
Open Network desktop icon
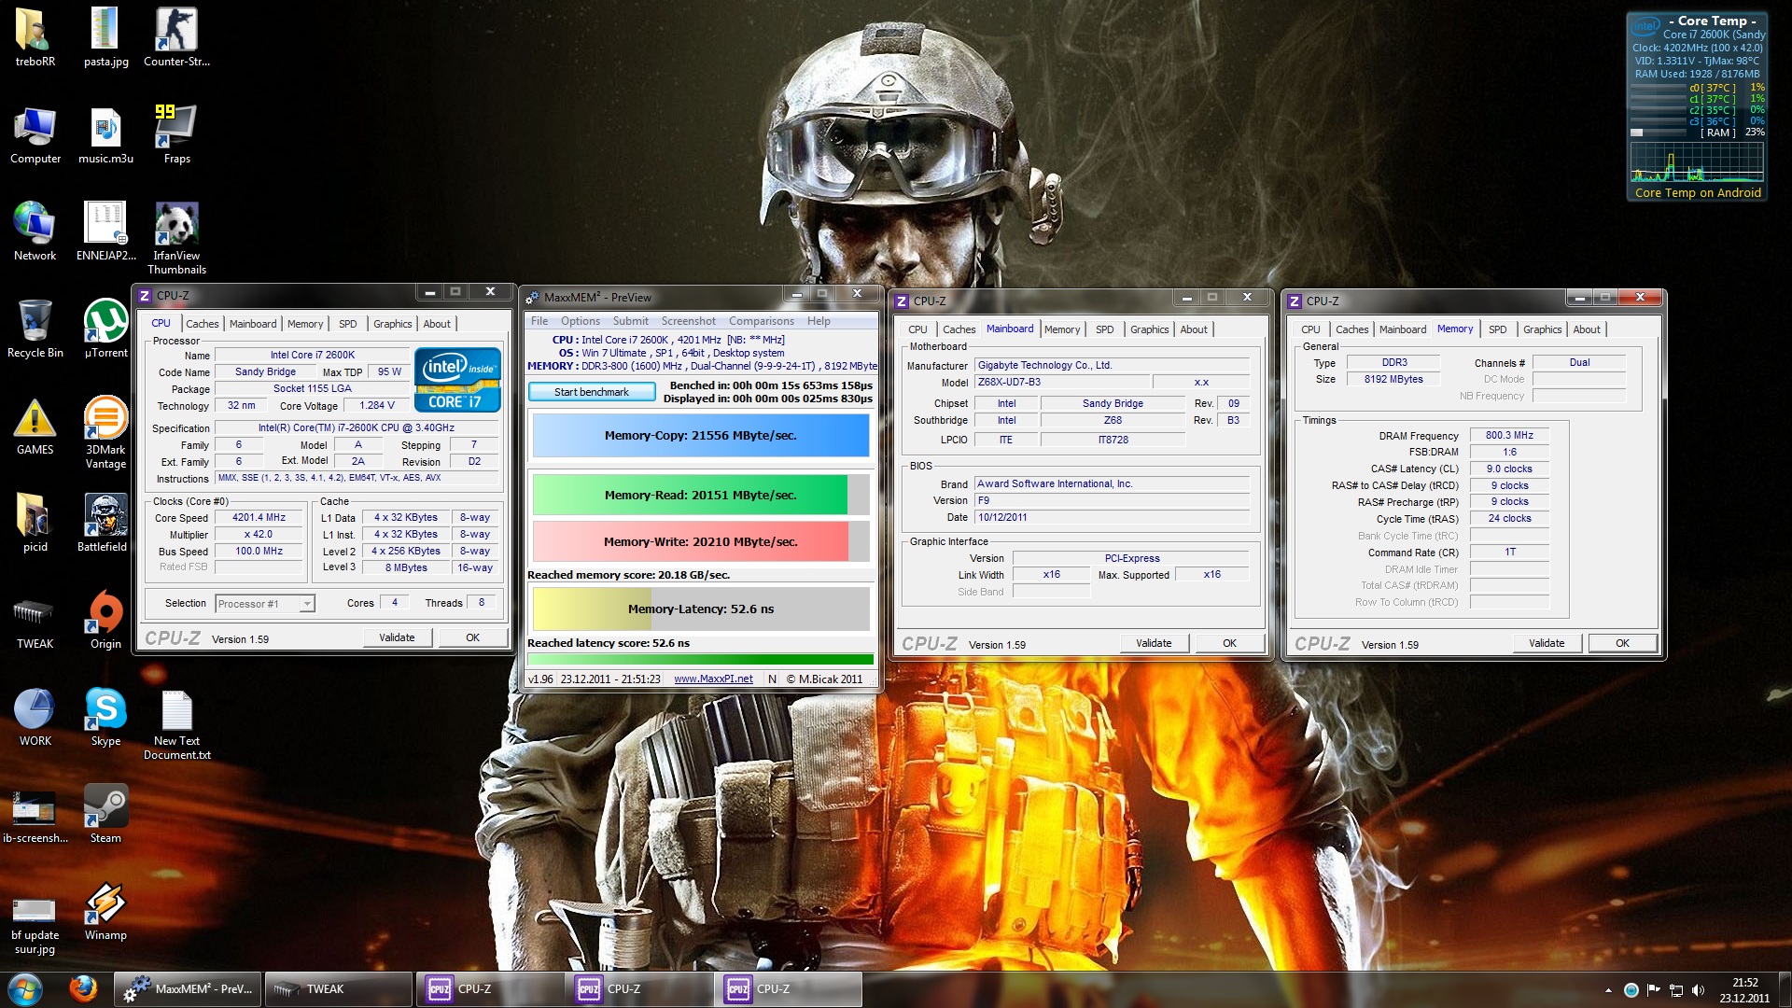(35, 231)
